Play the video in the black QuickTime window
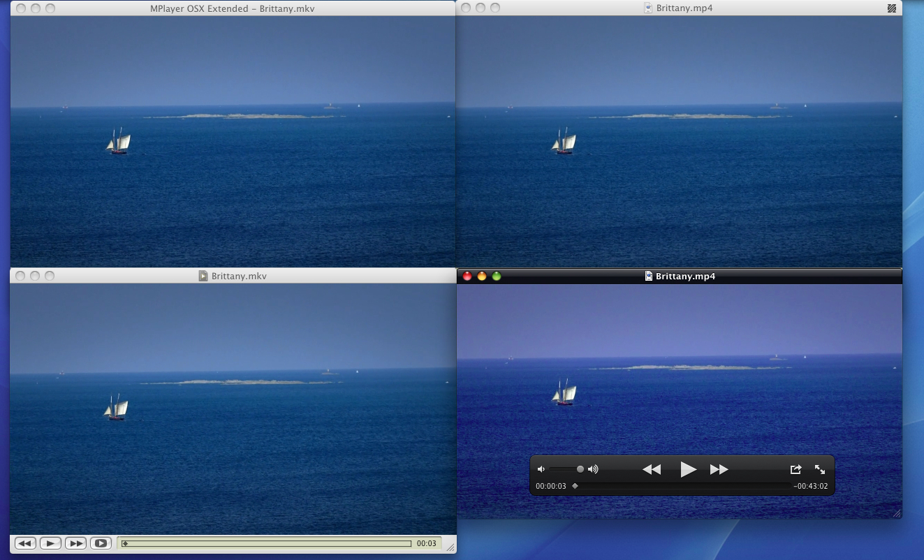 pyautogui.click(x=688, y=469)
